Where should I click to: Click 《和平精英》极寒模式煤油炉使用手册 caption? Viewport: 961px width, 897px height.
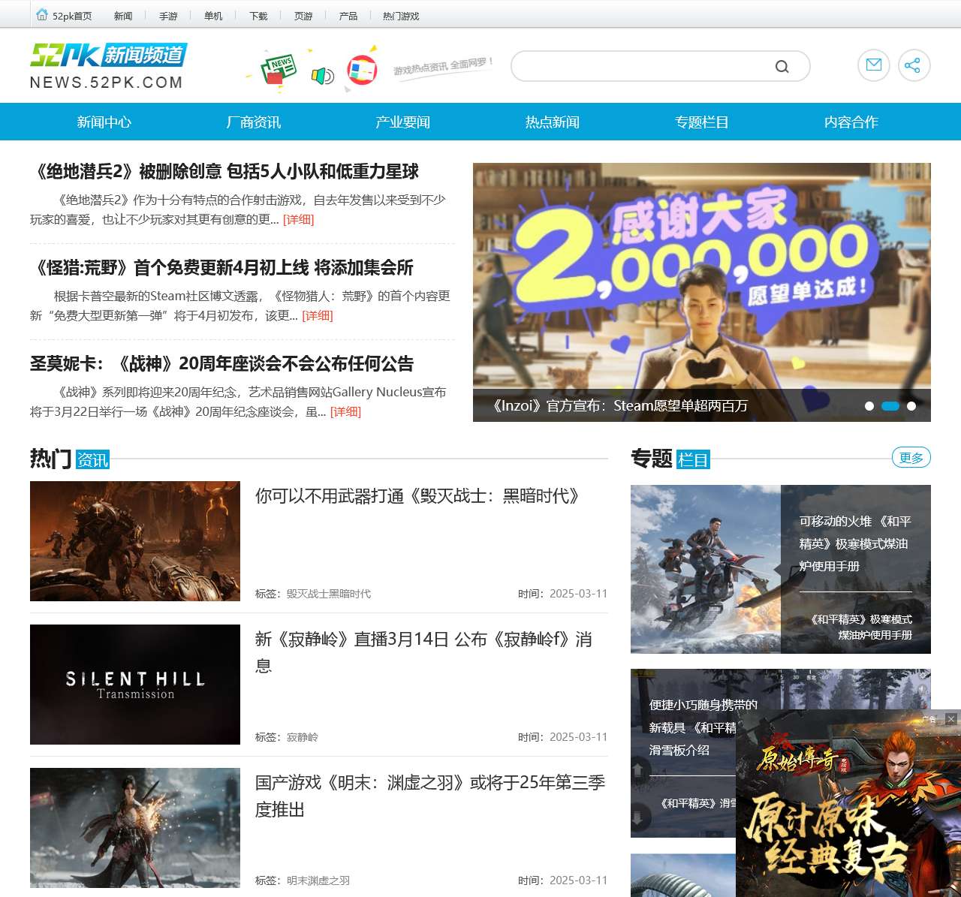[860, 627]
